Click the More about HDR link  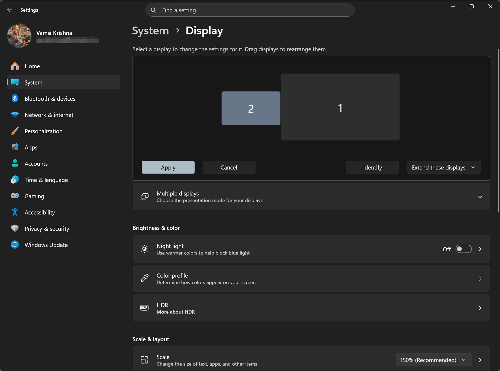point(176,312)
